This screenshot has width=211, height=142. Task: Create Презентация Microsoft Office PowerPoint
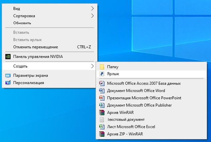[x=151, y=98]
